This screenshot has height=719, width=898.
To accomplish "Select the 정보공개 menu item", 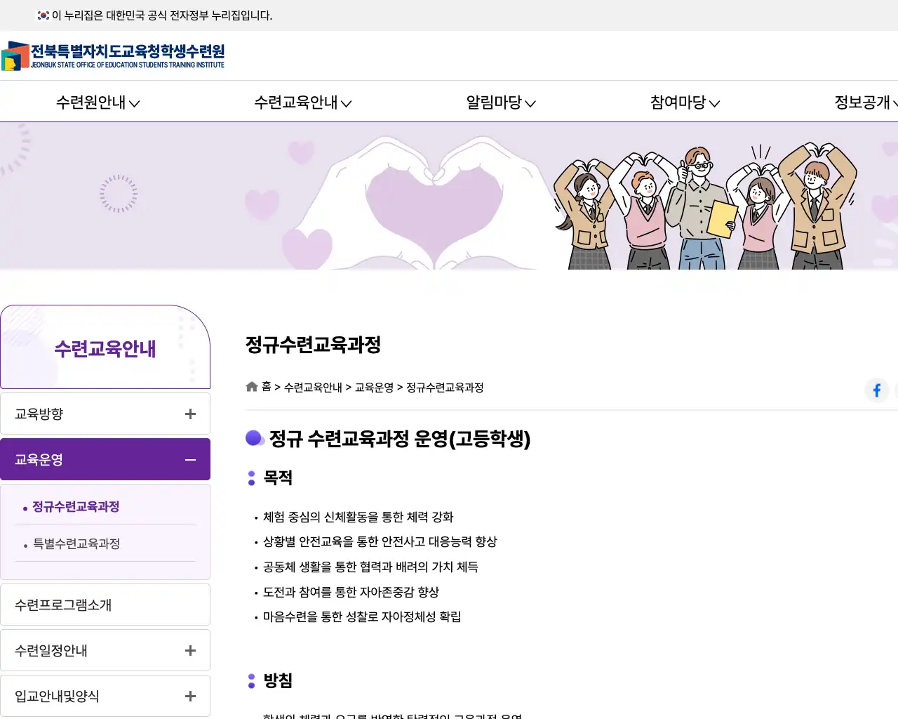I will (862, 102).
